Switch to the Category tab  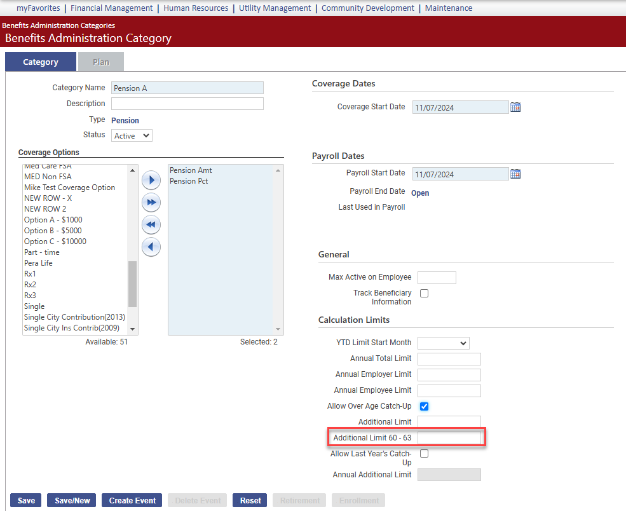coord(41,62)
